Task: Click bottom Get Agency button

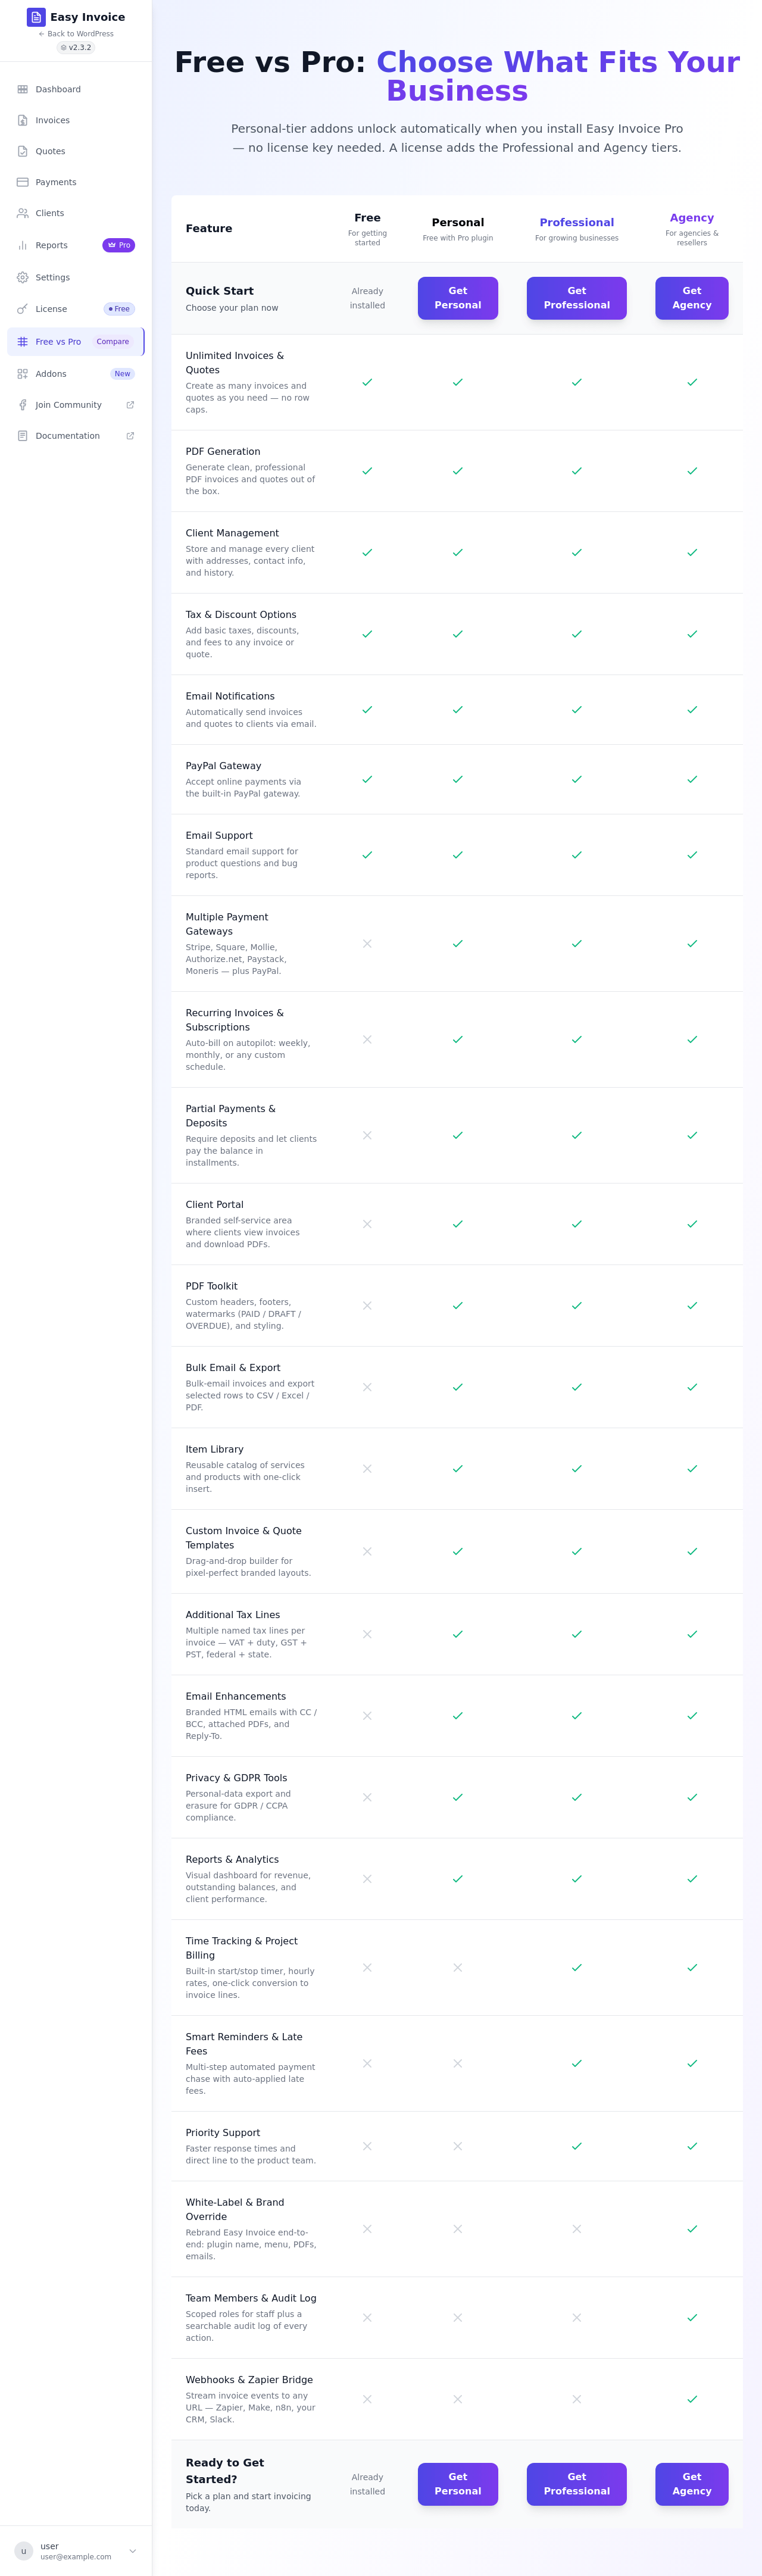Action: point(692,2485)
